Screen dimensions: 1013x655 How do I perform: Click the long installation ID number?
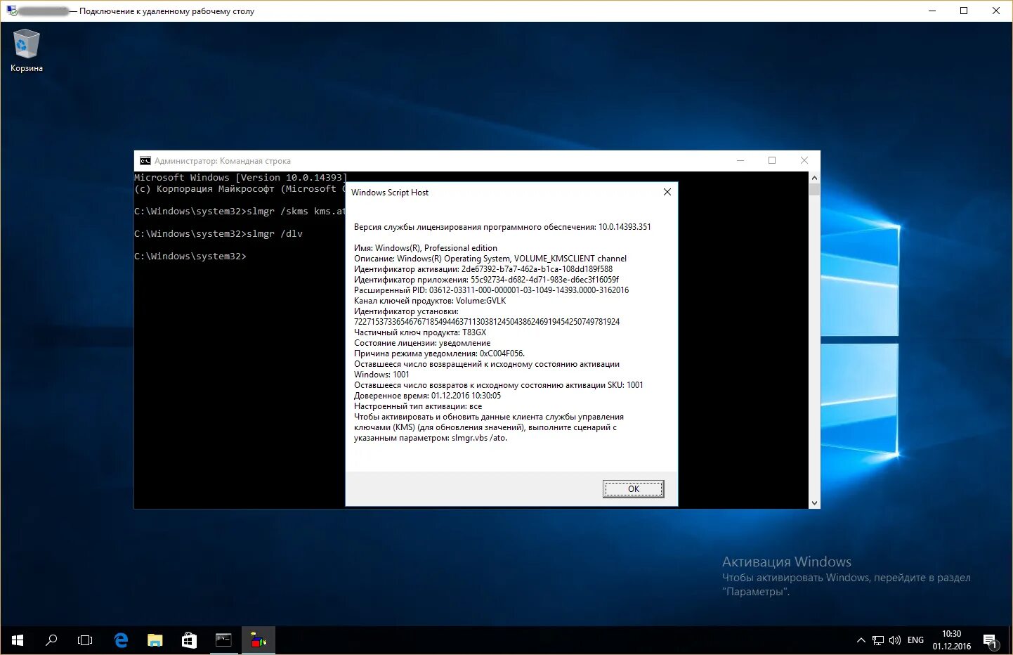487,322
